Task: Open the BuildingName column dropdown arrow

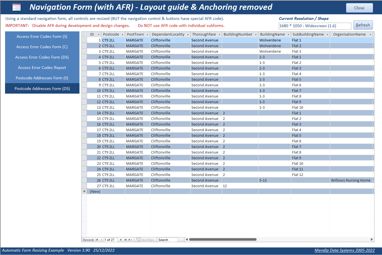Action: click(x=288, y=34)
